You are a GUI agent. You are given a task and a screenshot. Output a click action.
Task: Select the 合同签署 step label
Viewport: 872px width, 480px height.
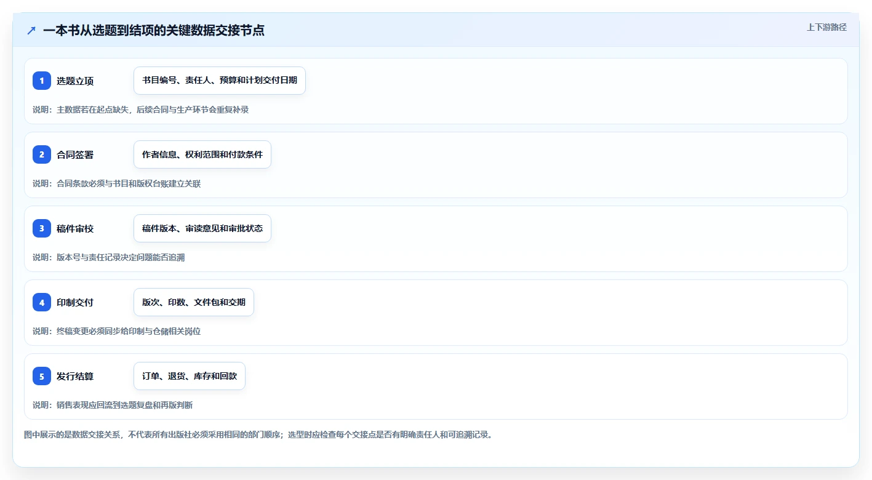point(75,154)
